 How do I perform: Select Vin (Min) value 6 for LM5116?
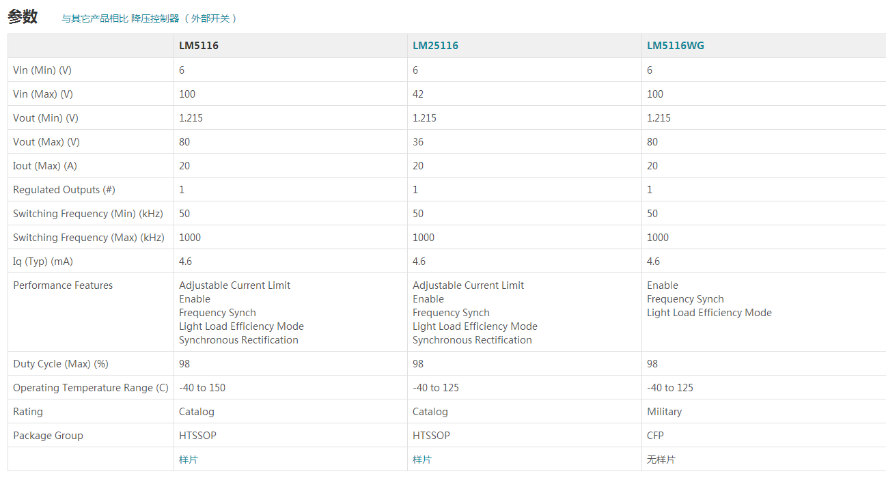pos(182,70)
